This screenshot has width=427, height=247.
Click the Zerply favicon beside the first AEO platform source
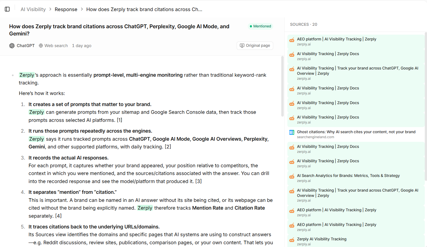pyautogui.click(x=292, y=40)
